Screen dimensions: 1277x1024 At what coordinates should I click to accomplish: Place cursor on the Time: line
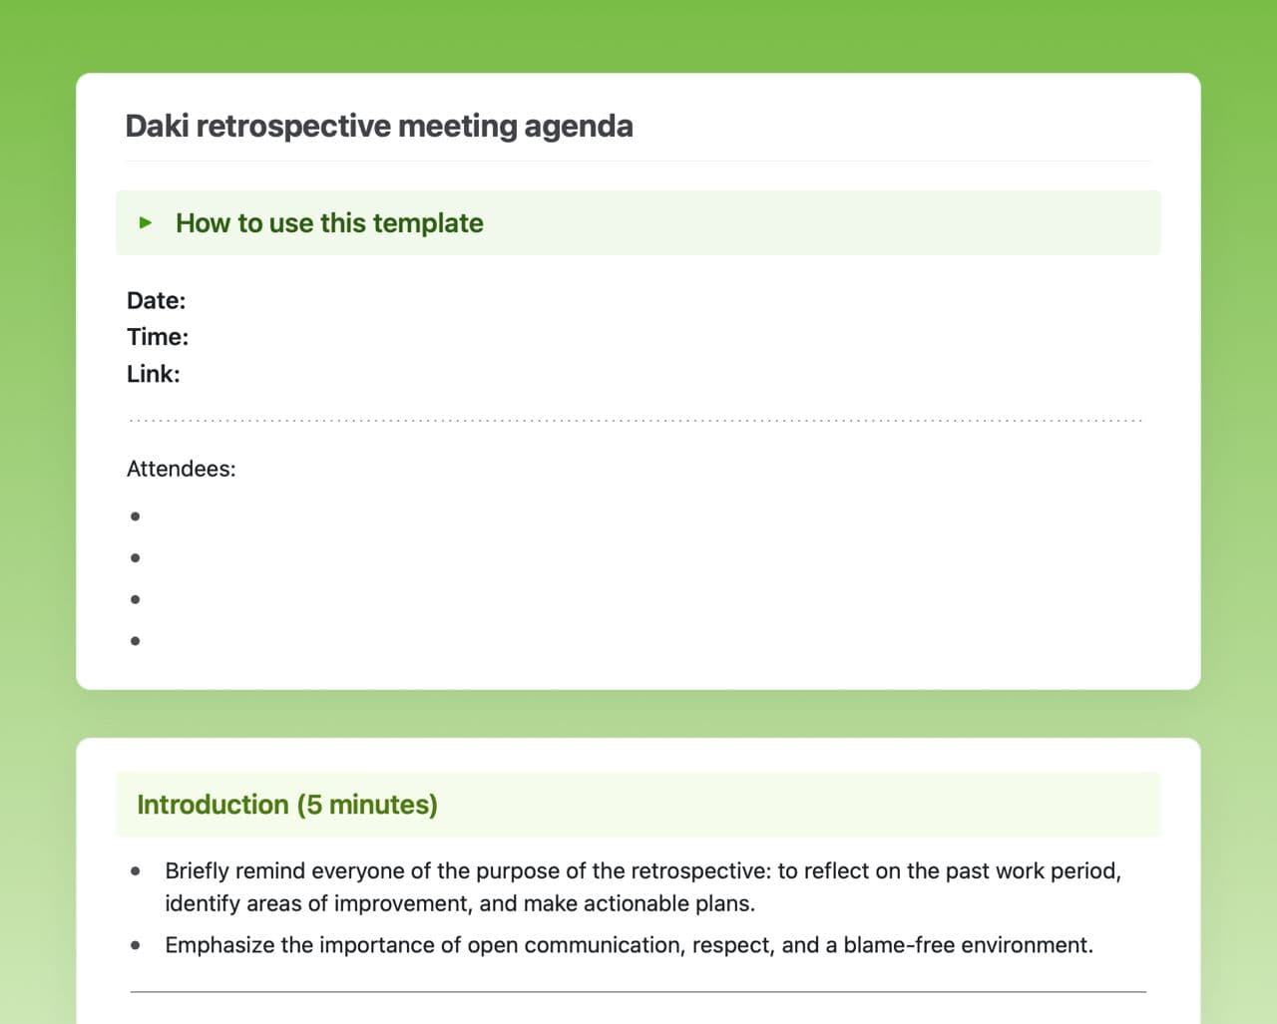tap(158, 337)
